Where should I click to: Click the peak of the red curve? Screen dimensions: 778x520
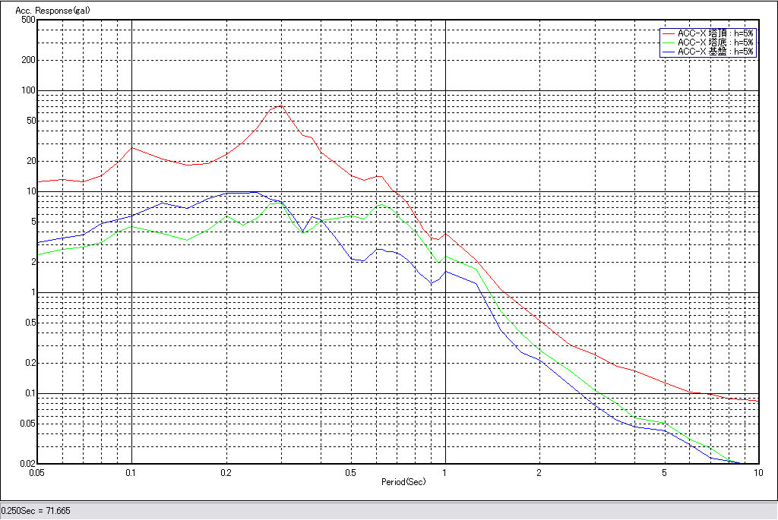(x=280, y=106)
